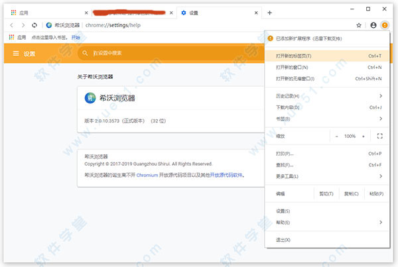Click the 希沃浏览器 logo in the about card
The image size is (398, 267).
[x=90, y=98]
